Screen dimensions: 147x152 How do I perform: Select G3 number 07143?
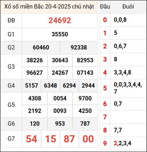coord(85,73)
